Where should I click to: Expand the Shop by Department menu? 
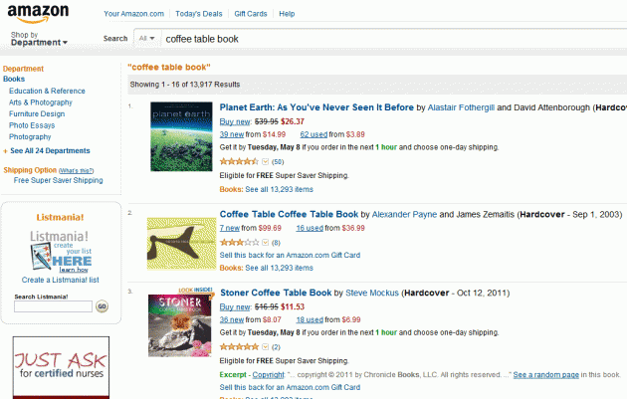(x=39, y=39)
